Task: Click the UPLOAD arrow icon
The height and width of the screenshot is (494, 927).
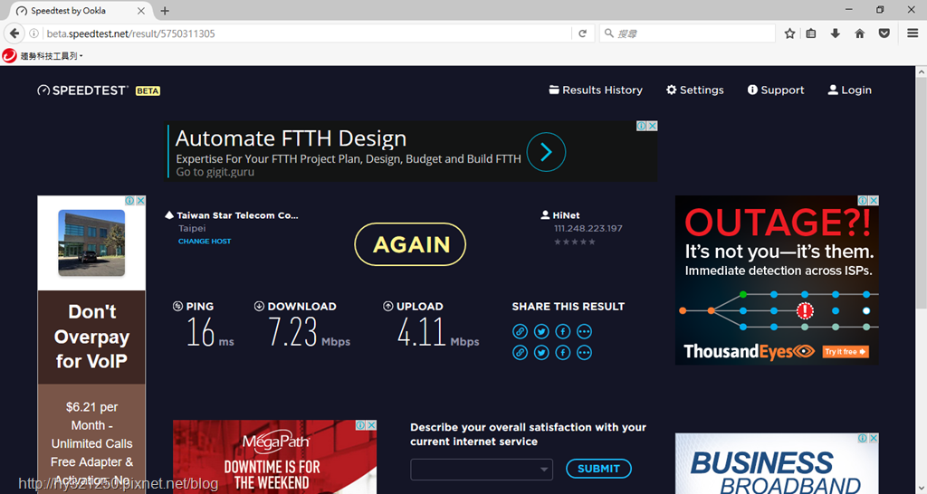Action: [x=387, y=306]
